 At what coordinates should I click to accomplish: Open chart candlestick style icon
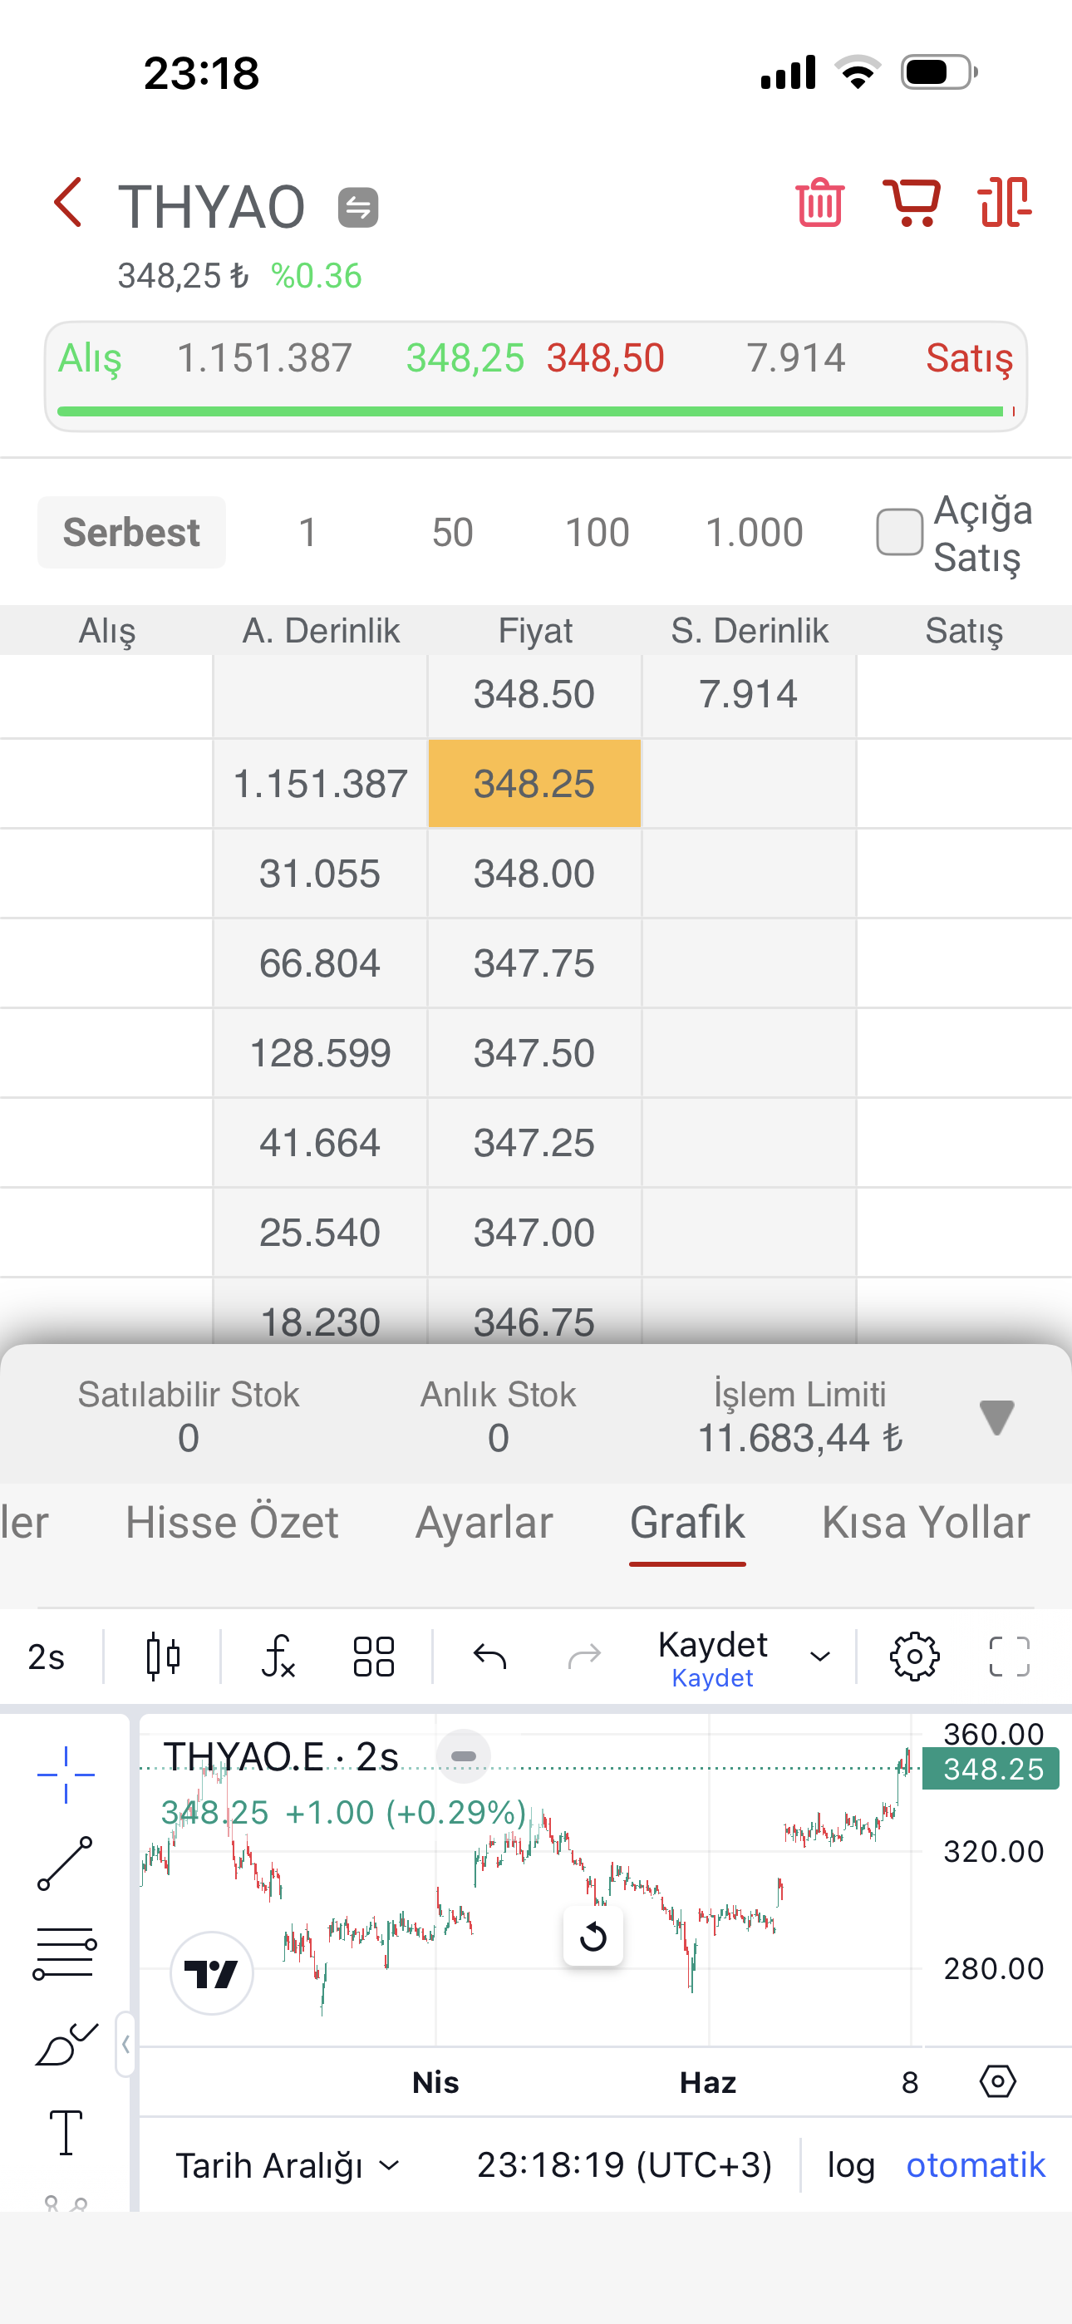(x=164, y=1657)
